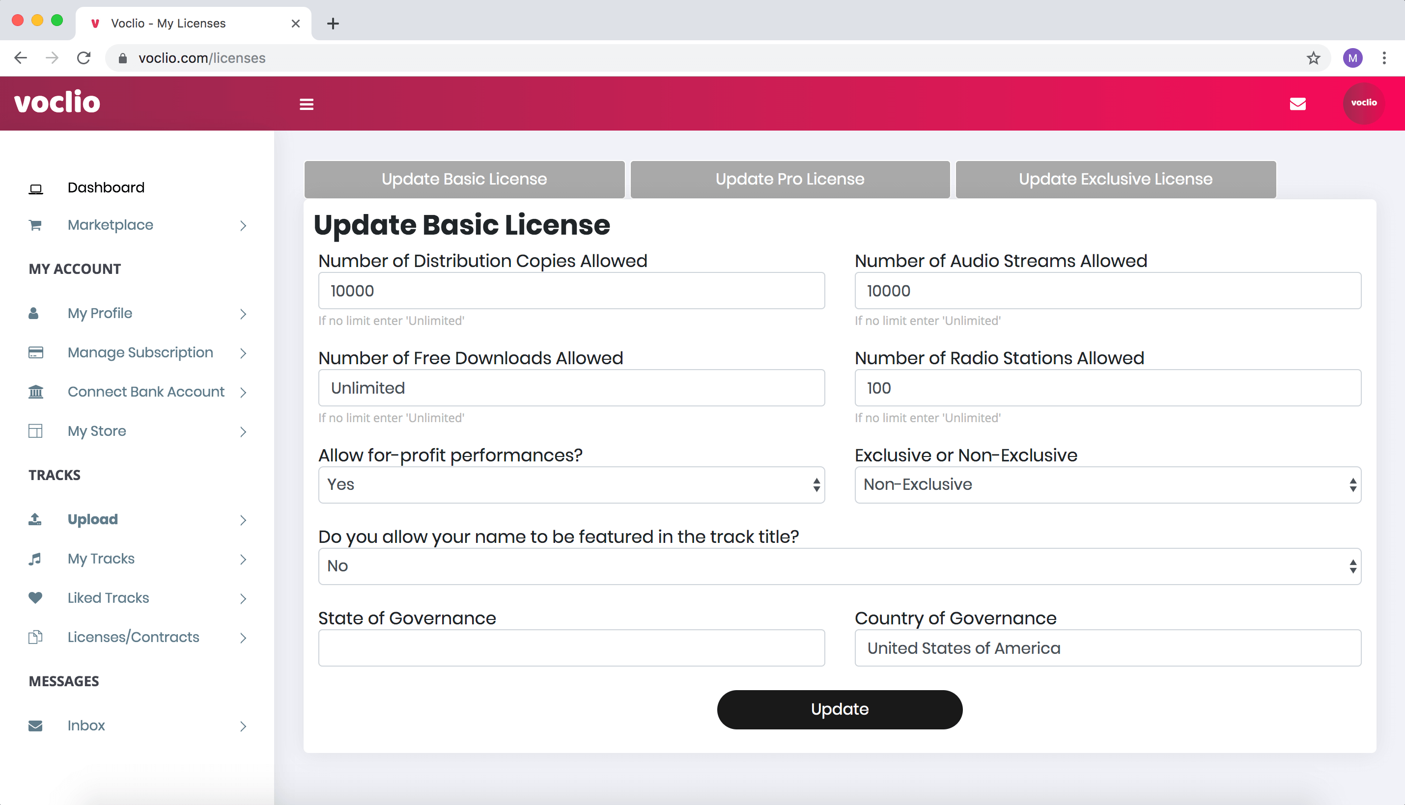Viewport: 1405px width, 805px height.
Task: Open the Exclusive or Non-Exclusive dropdown
Action: click(1107, 485)
